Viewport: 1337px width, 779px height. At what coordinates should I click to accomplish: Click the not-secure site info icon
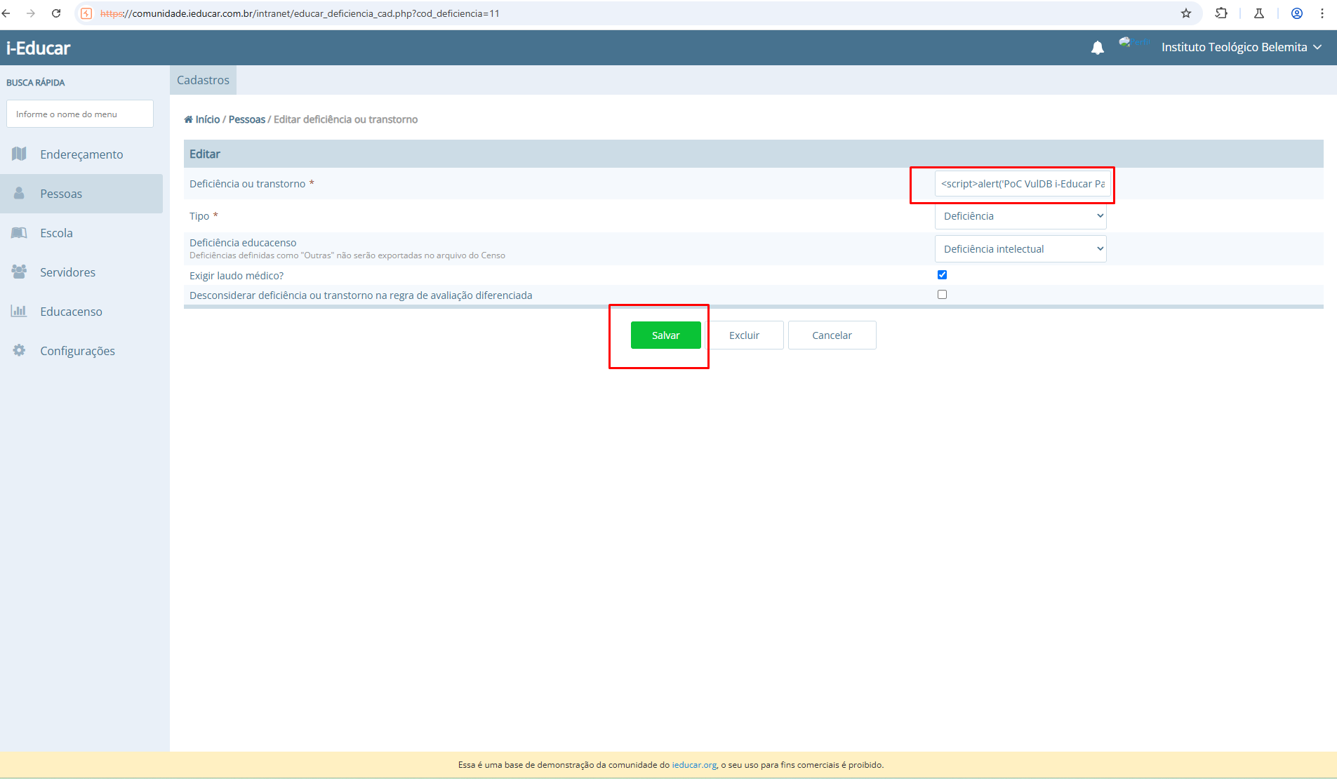[x=86, y=13]
